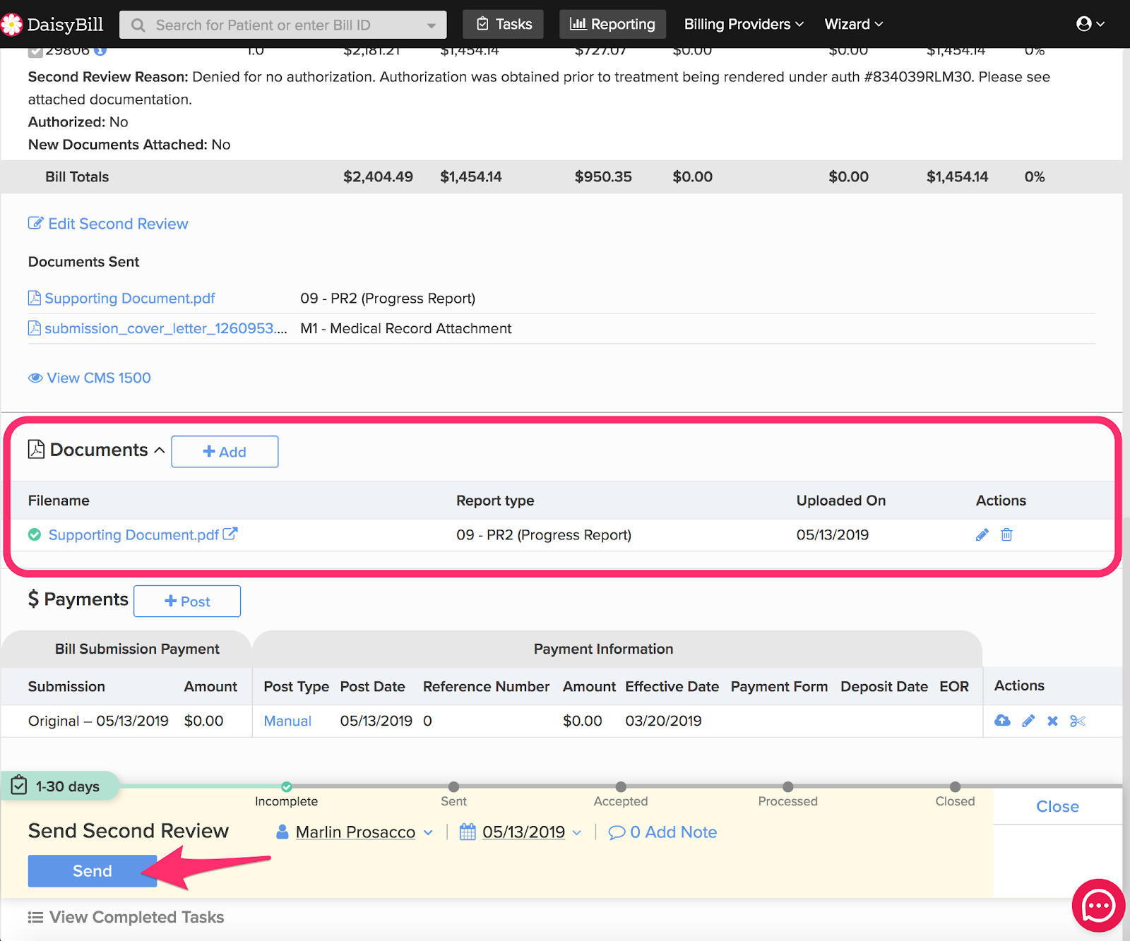Click the Edit Second Review pencil-square icon
Screen dimensions: 1130x941
click(35, 223)
